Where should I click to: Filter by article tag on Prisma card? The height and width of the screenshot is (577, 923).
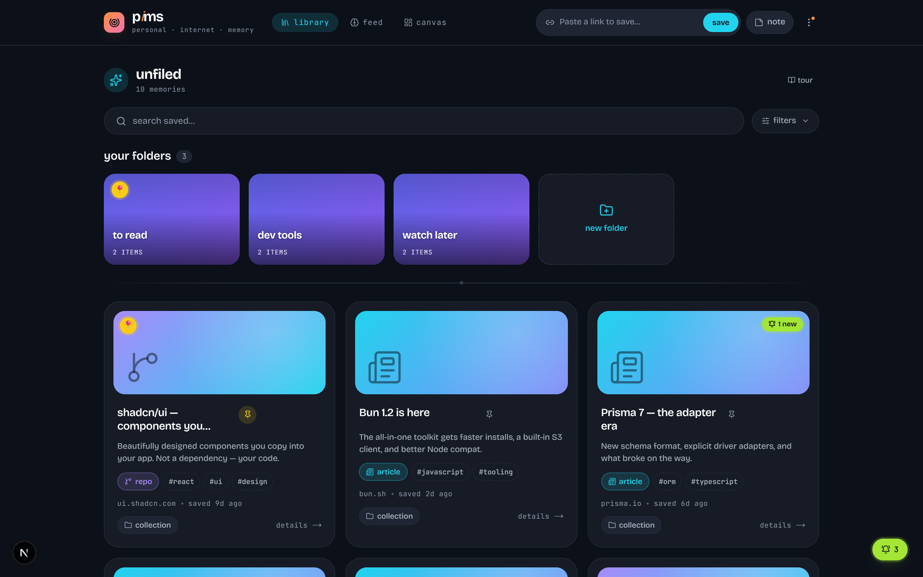(625, 481)
